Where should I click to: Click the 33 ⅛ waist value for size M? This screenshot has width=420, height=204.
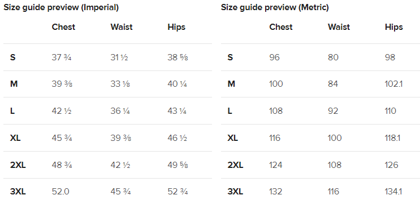coord(120,84)
